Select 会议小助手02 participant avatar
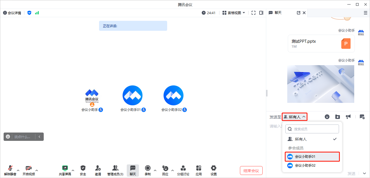 tap(174, 95)
